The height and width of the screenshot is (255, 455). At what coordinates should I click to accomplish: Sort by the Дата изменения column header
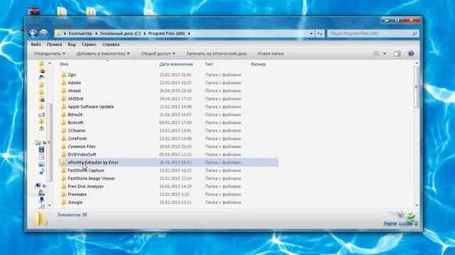point(176,64)
